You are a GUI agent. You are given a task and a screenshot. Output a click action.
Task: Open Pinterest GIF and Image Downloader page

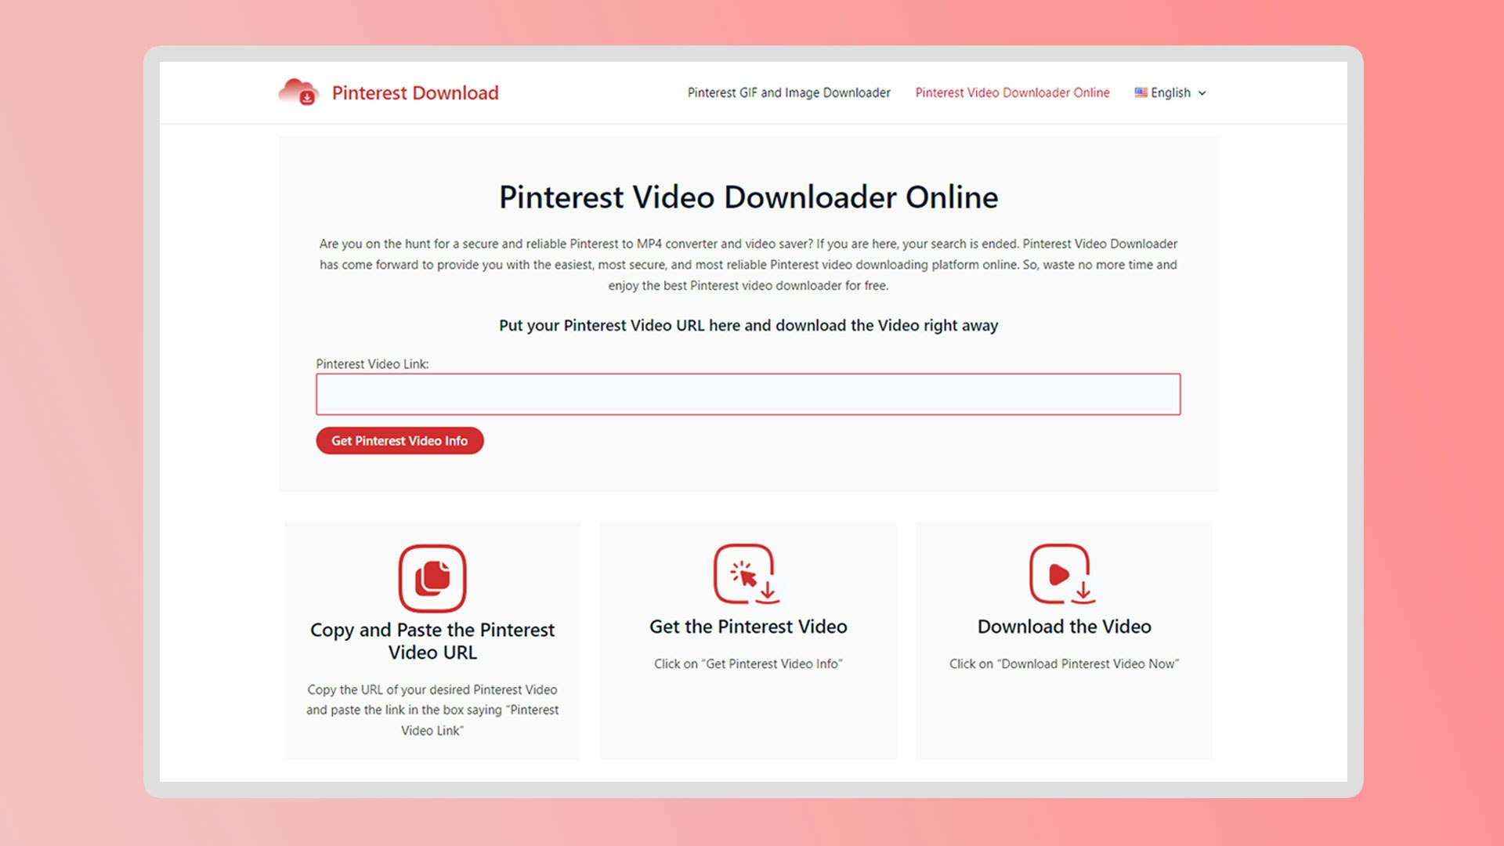pyautogui.click(x=789, y=92)
